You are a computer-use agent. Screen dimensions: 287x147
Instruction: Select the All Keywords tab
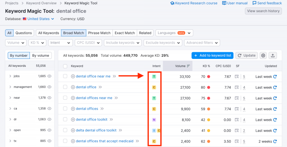(49, 33)
